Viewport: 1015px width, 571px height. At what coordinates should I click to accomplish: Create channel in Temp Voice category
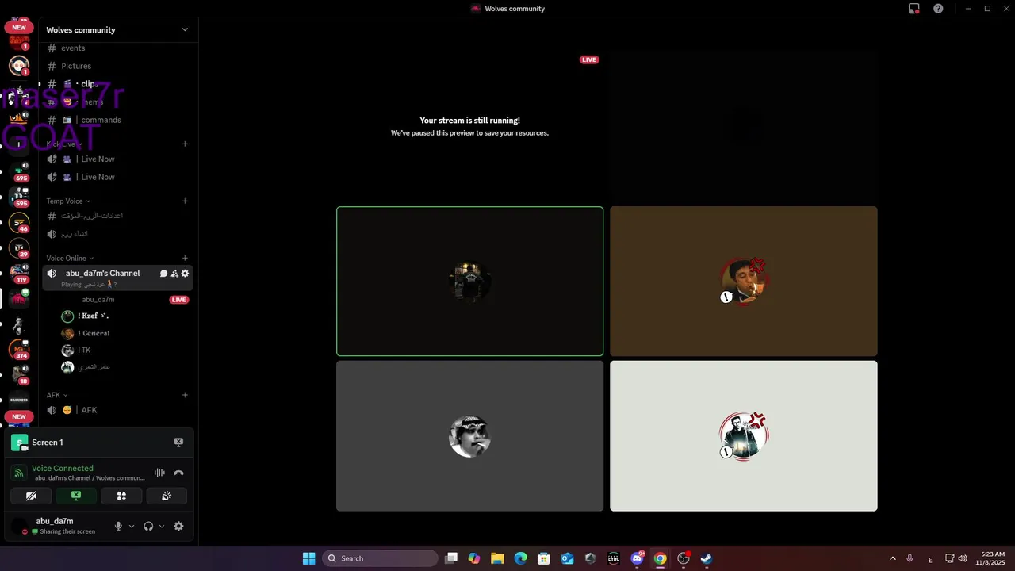click(185, 201)
